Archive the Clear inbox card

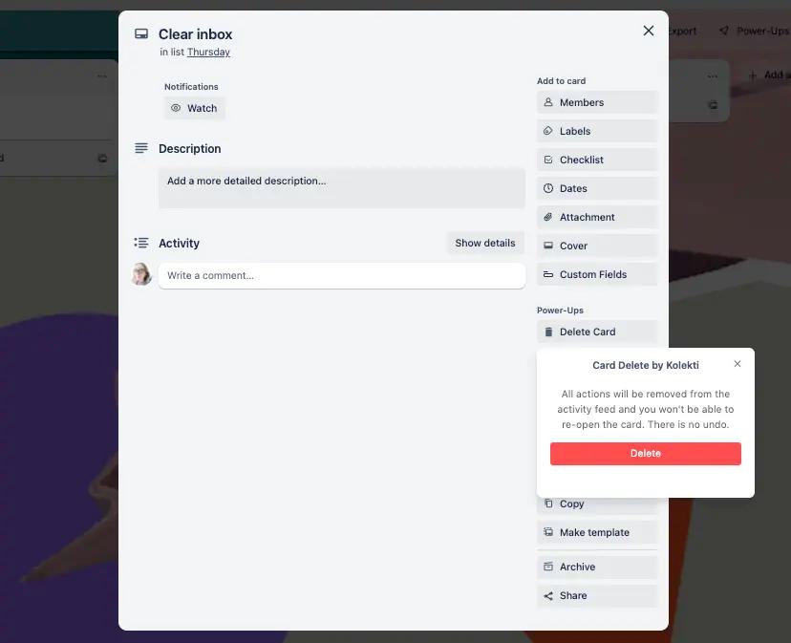597,567
